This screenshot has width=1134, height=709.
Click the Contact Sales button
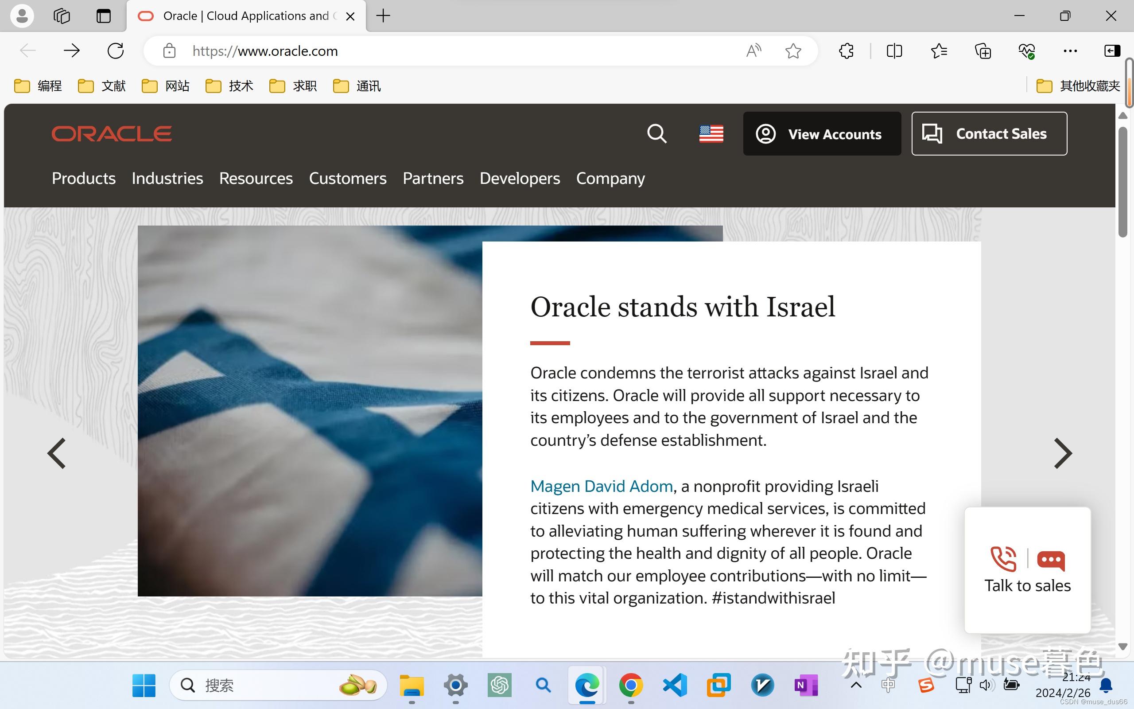tap(989, 134)
